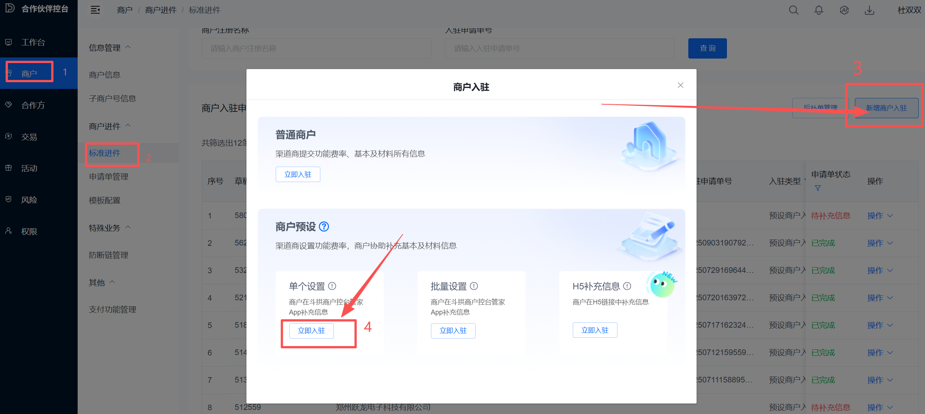Click 立即入驻 under H5补充信息
Image resolution: width=925 pixels, height=414 pixels.
pos(595,330)
